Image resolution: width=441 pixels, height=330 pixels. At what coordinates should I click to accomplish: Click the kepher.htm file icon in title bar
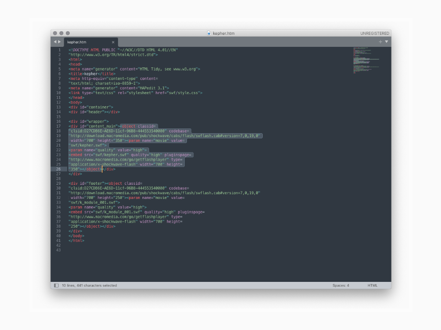(209, 33)
